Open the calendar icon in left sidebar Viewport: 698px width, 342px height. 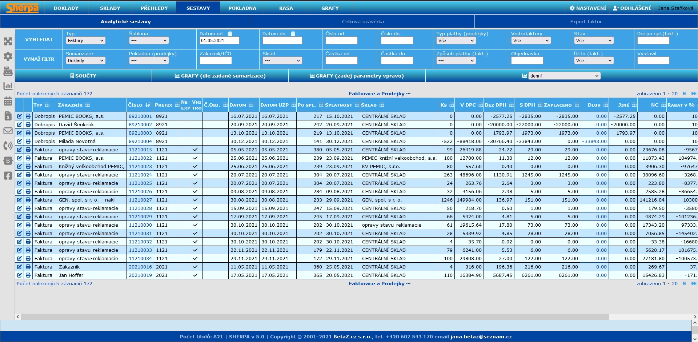point(8,101)
